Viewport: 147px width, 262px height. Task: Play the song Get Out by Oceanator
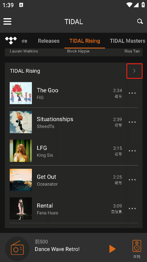point(73,180)
